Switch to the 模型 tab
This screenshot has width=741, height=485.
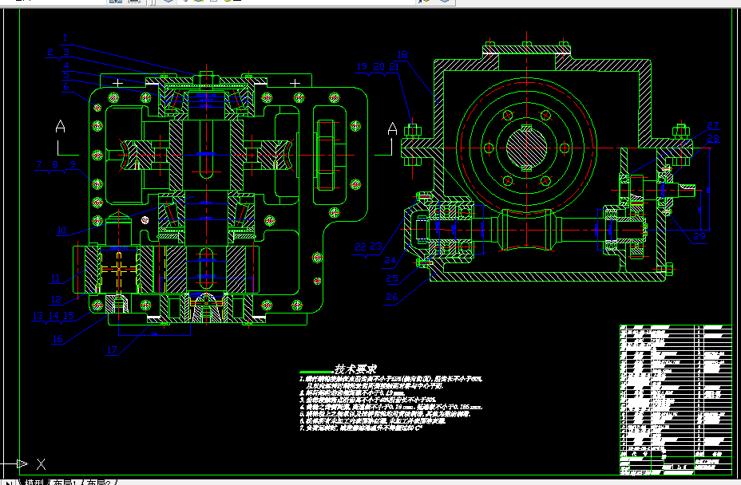34,482
